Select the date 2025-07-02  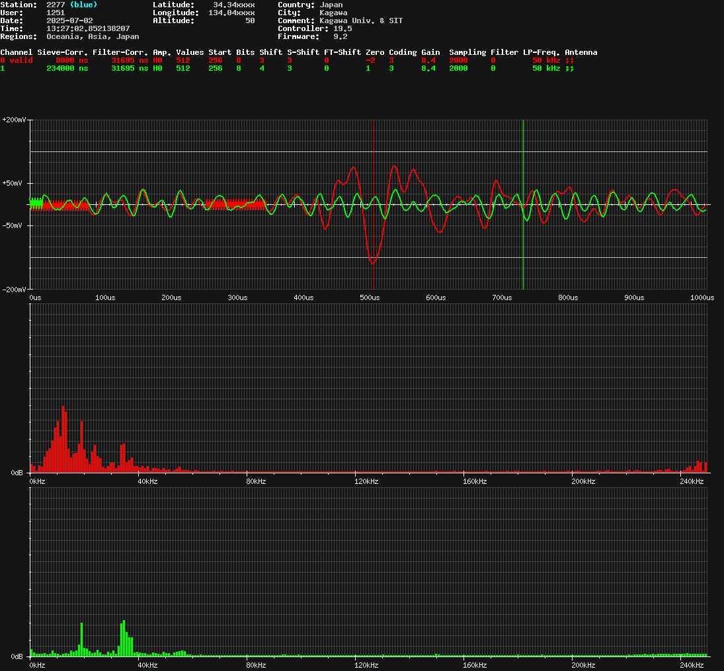[69, 20]
